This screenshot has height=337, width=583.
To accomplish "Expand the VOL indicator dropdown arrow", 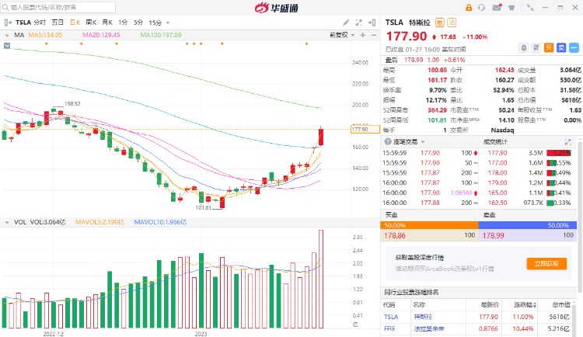I will coord(7,223).
